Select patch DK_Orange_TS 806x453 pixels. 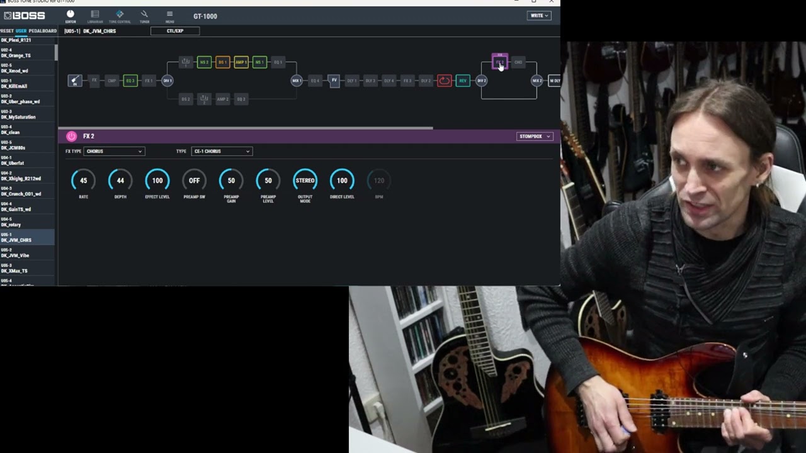click(27, 53)
